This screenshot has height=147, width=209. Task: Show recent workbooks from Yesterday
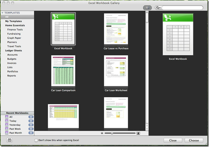click(15, 125)
